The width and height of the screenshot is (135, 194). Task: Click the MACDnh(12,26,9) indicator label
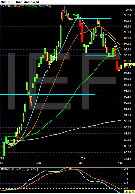15,169
